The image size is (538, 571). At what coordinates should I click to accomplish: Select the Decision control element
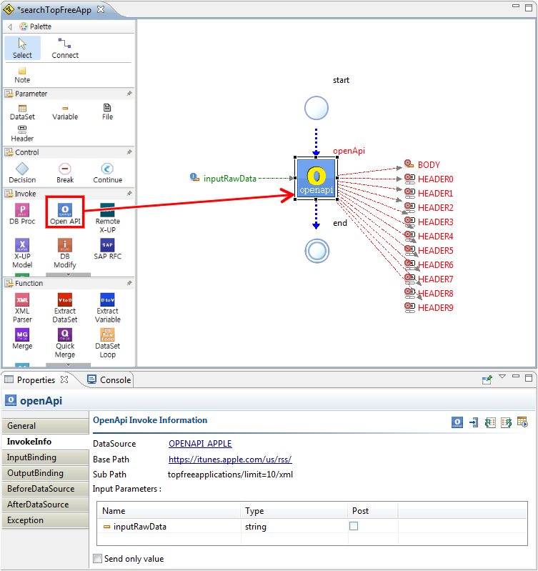[22, 172]
